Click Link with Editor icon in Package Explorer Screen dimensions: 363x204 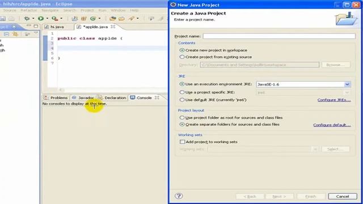pos(15,35)
